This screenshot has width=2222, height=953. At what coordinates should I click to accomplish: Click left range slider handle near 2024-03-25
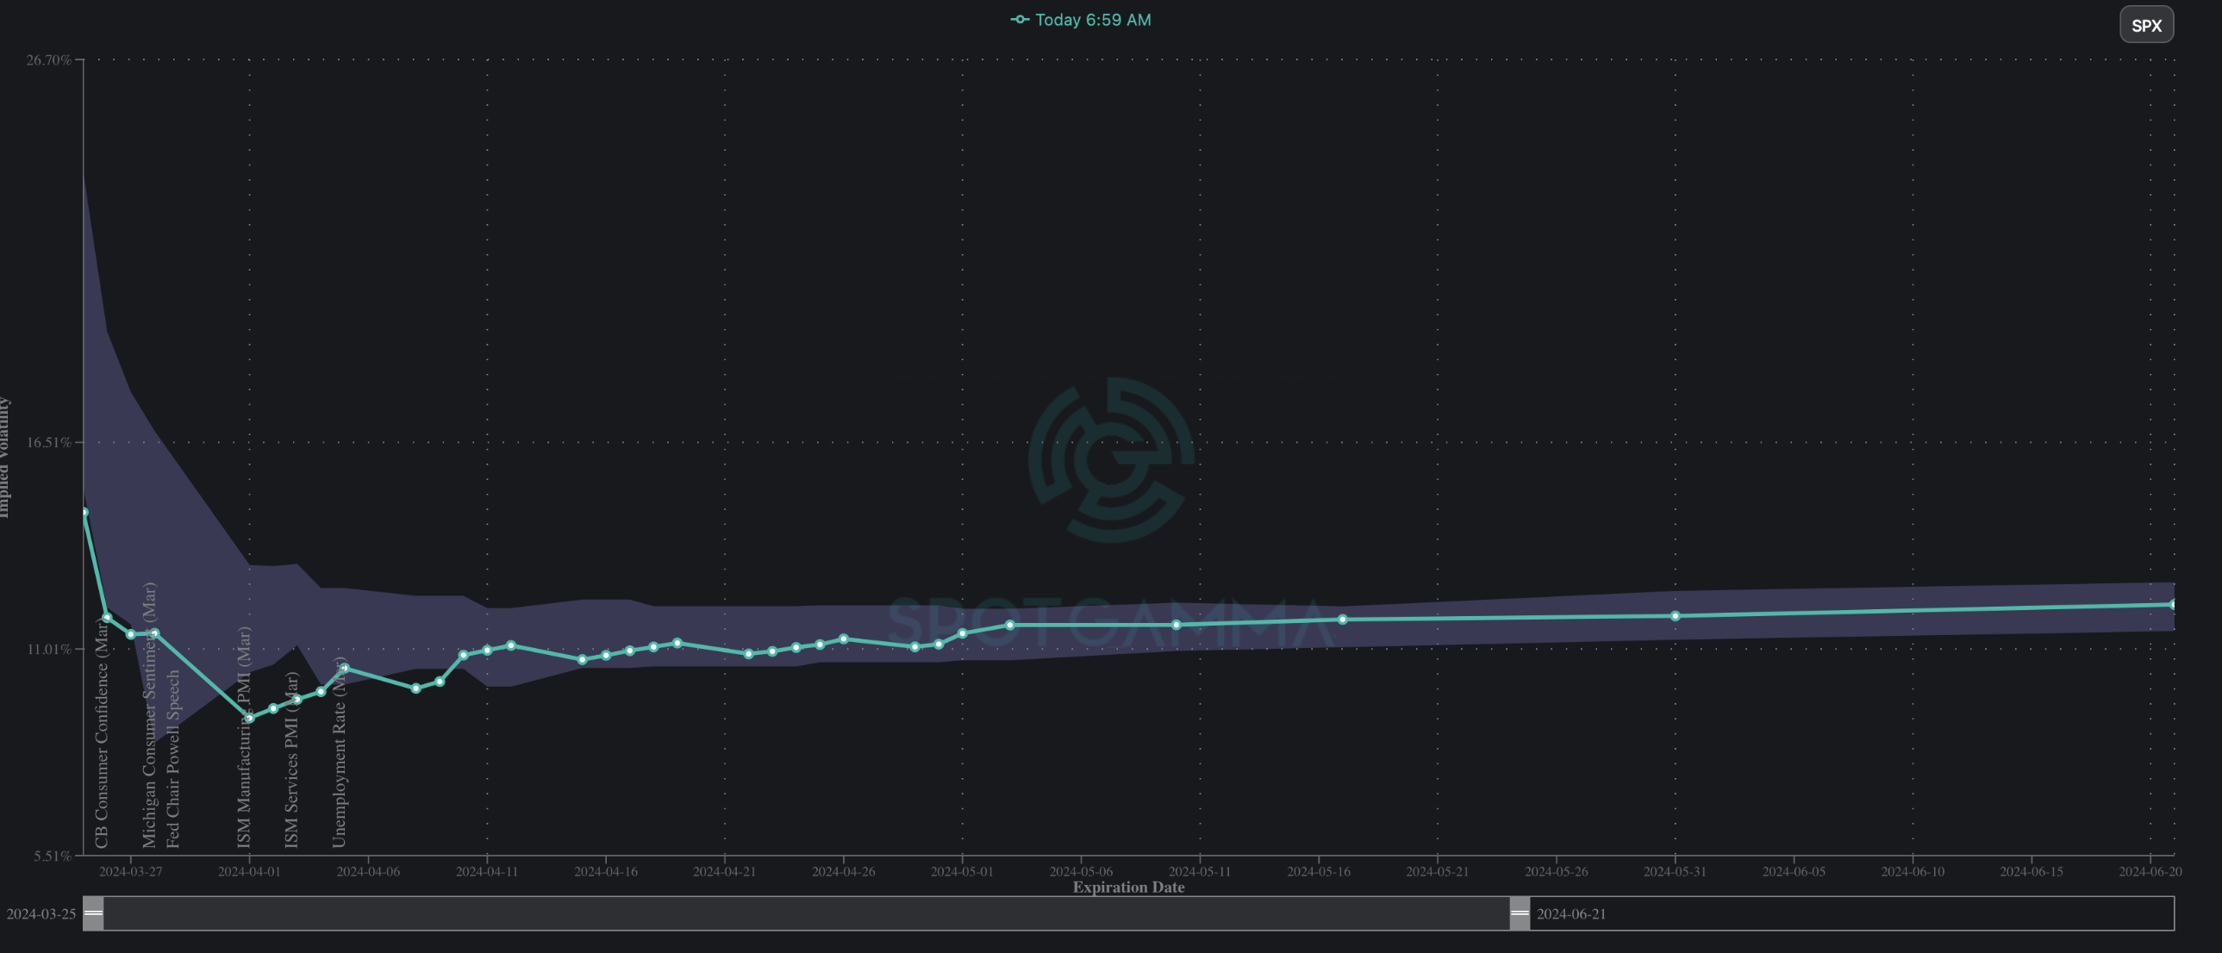tap(93, 913)
